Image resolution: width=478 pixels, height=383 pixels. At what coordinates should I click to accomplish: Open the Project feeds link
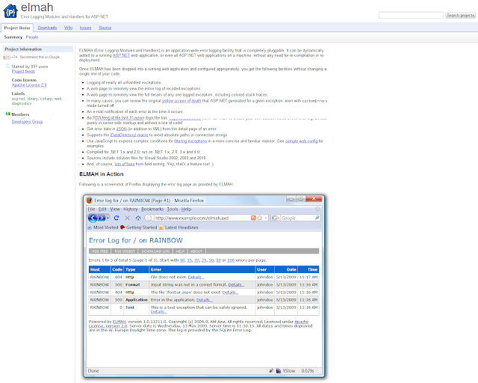23,71
